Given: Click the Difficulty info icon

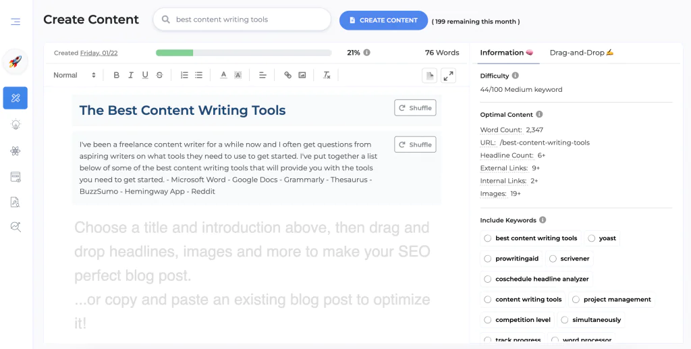Looking at the screenshot, I should [515, 76].
